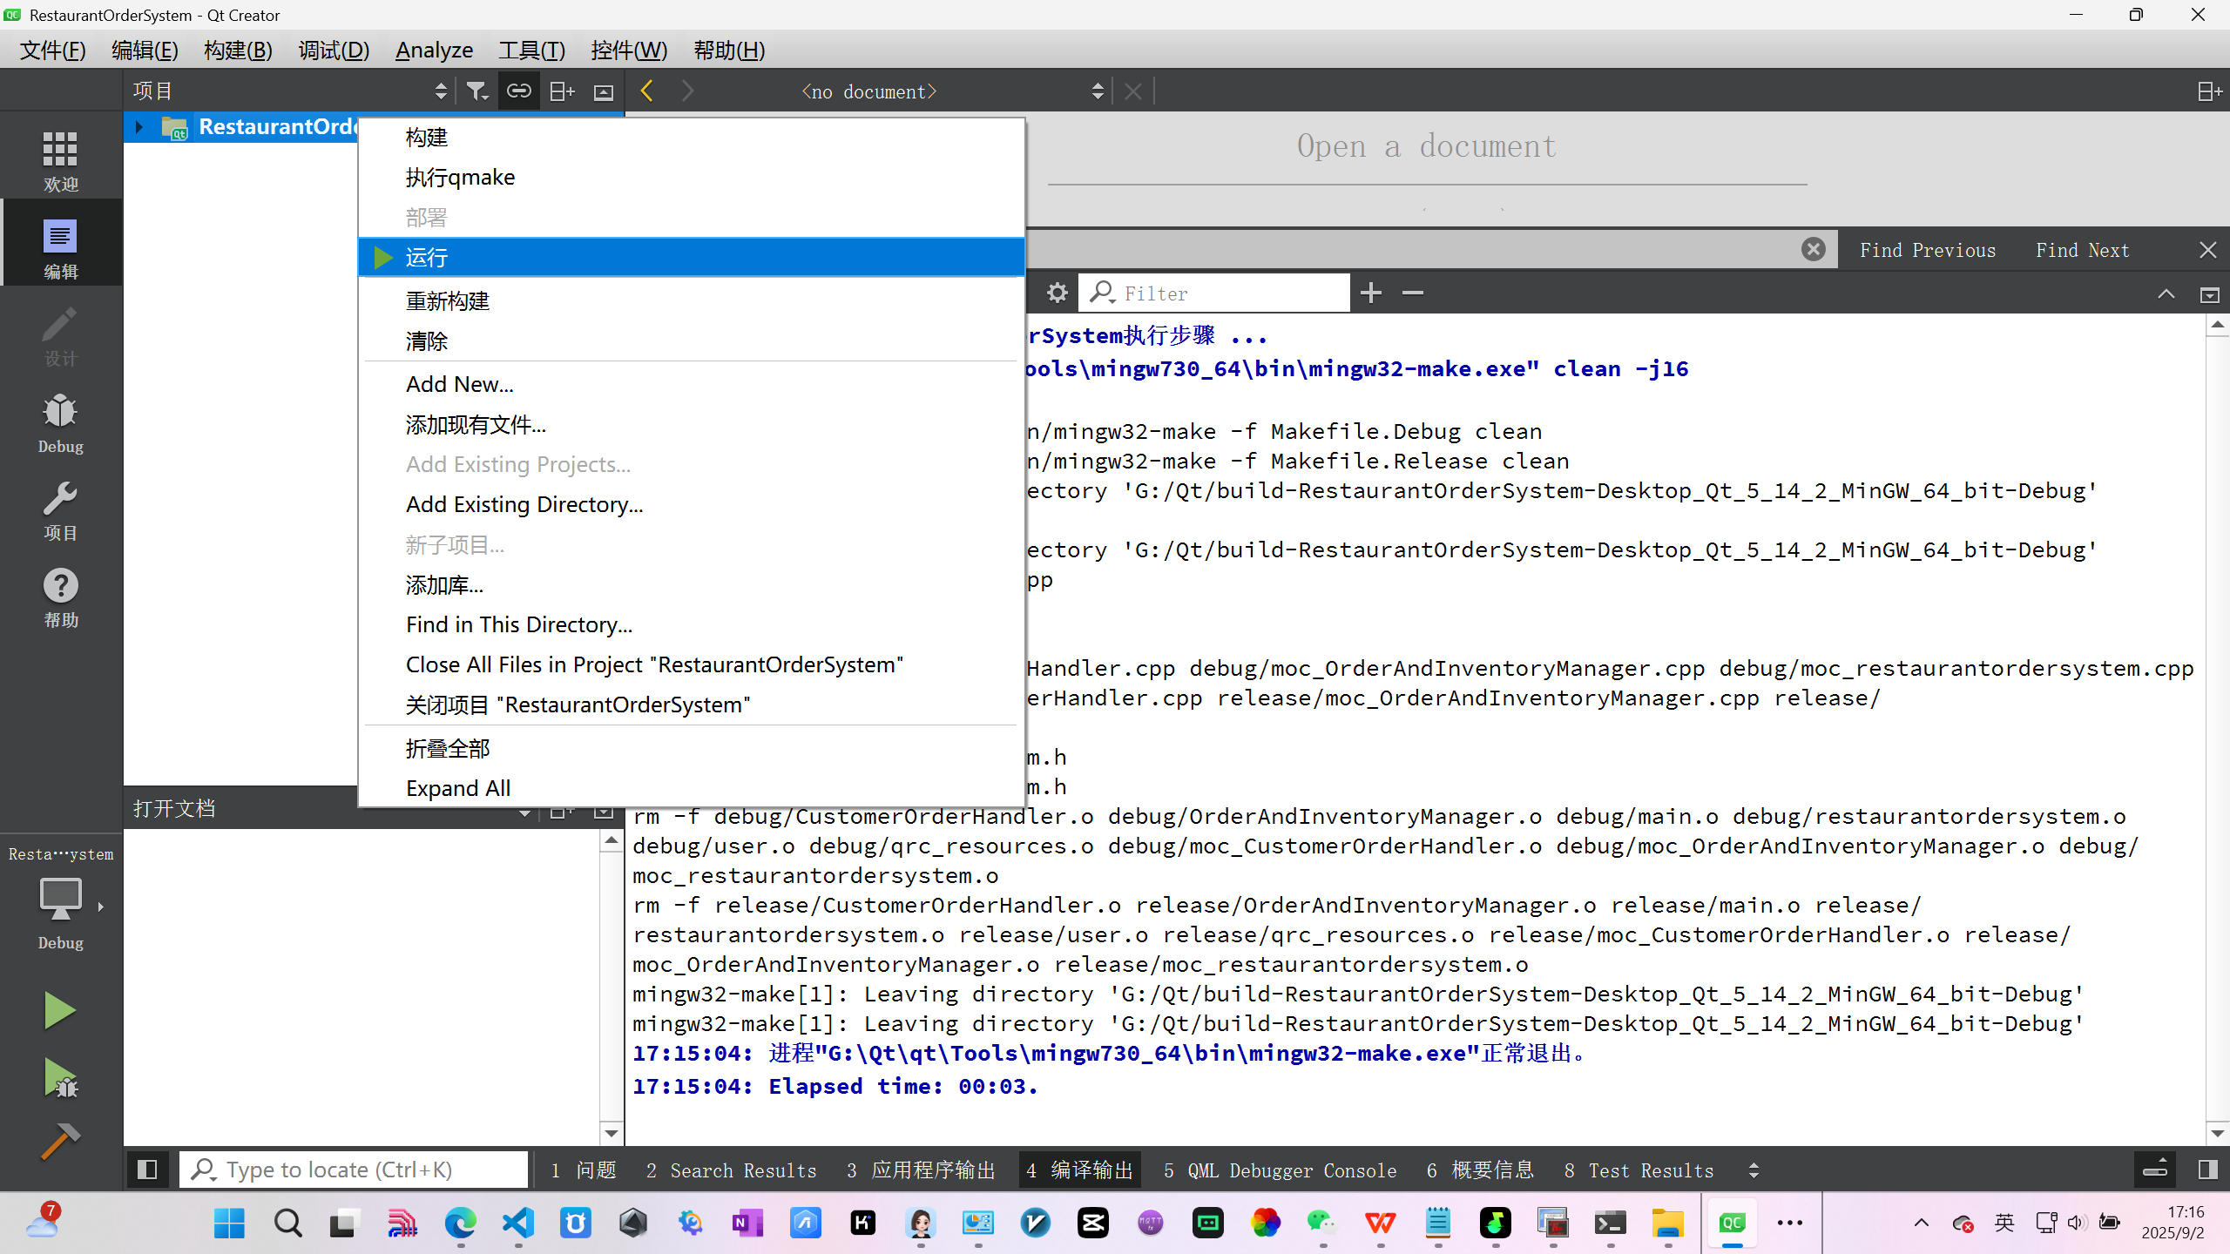The width and height of the screenshot is (2230, 1254).
Task: Open the Welcome (欢迎) mode
Action: (60, 161)
